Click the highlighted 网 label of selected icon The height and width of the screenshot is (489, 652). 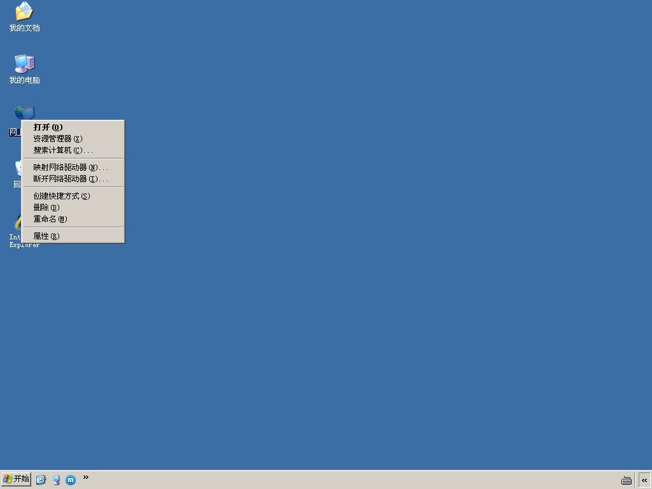pos(15,132)
